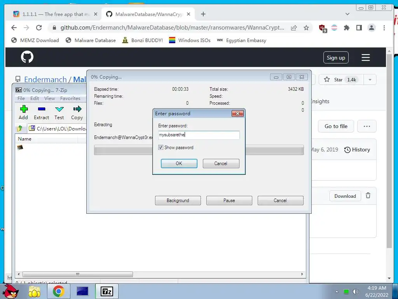Click the 7-Zip Add icon

pyautogui.click(x=23, y=113)
